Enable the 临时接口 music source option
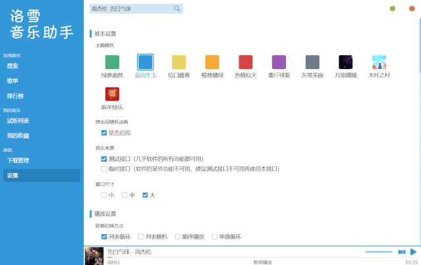This screenshot has width=421, height=265. coord(104,168)
